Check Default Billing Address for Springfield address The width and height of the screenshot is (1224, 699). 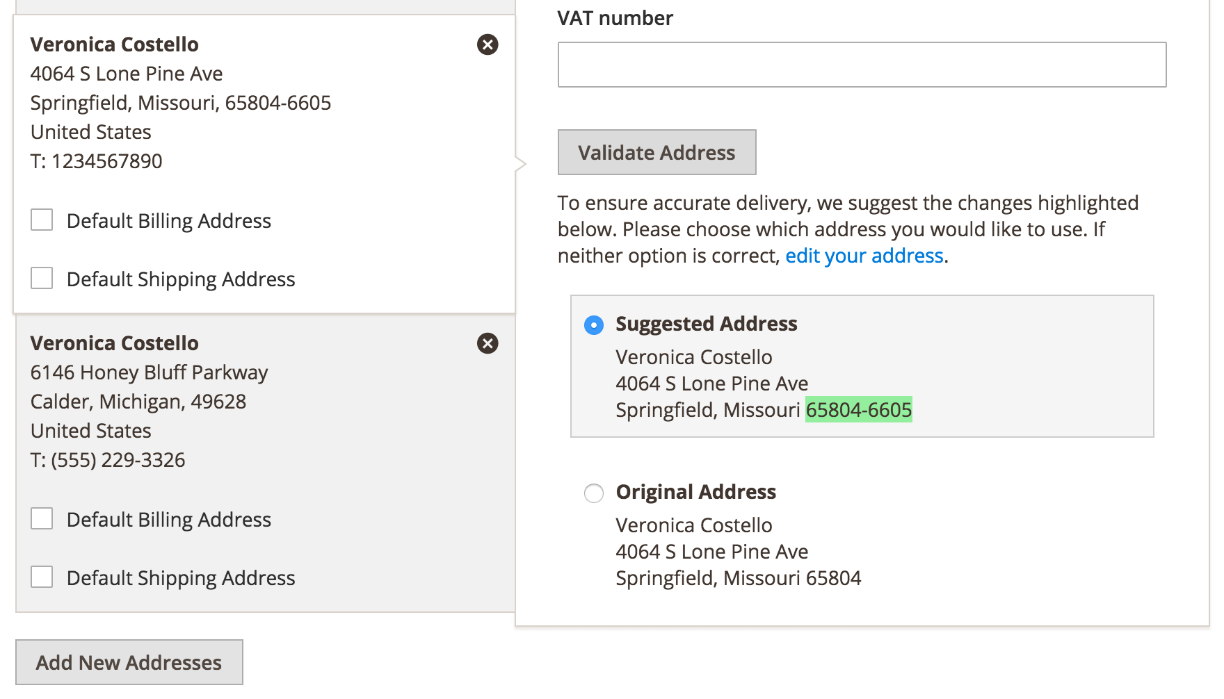pos(42,220)
